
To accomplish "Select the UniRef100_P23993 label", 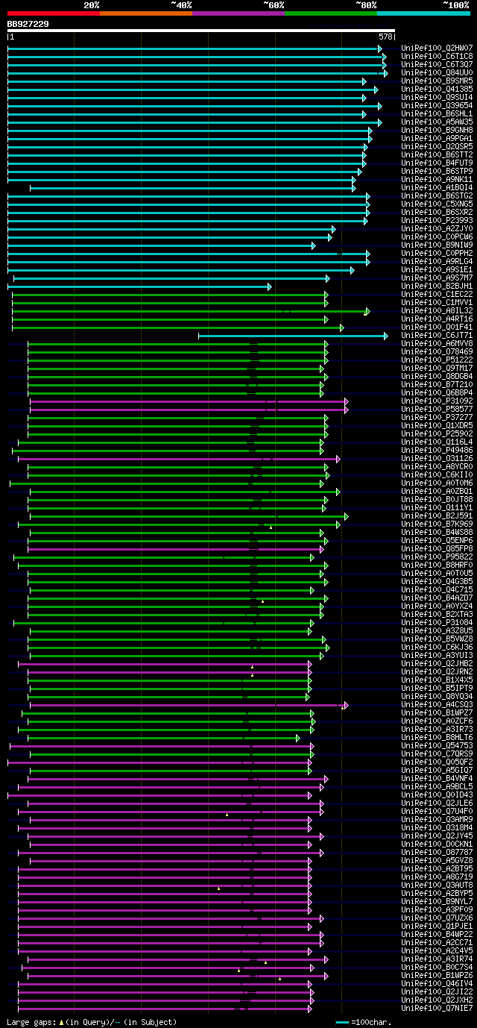I will (437, 220).
